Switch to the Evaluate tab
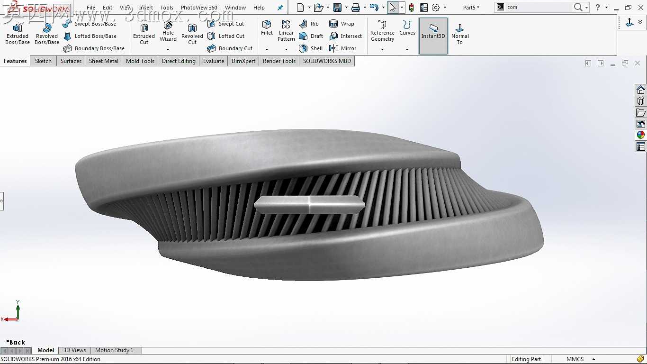647x364 pixels. click(214, 61)
